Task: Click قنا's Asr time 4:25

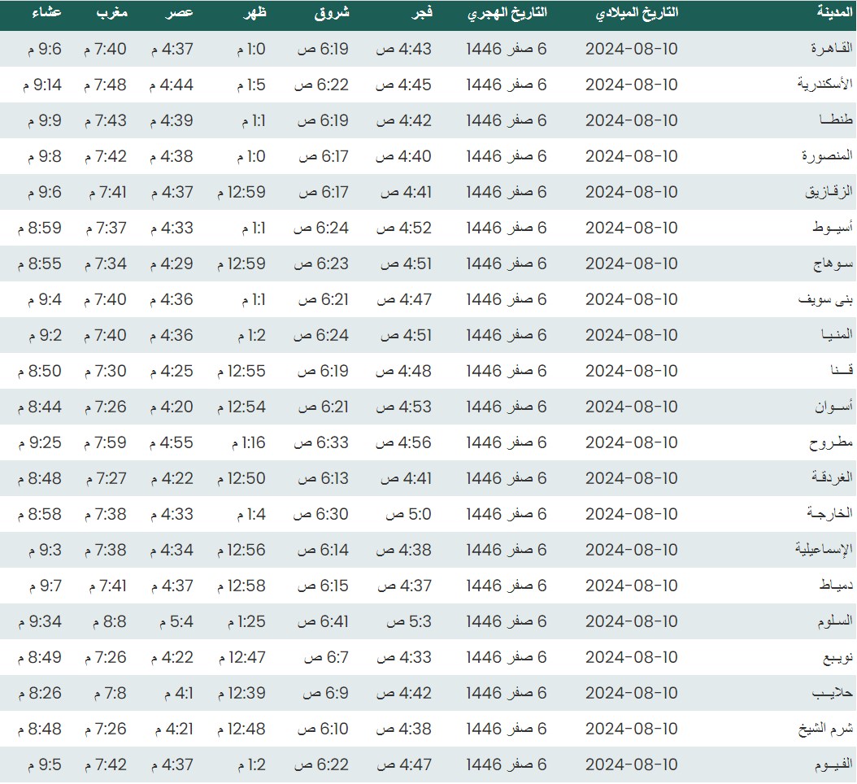Action: 172,372
